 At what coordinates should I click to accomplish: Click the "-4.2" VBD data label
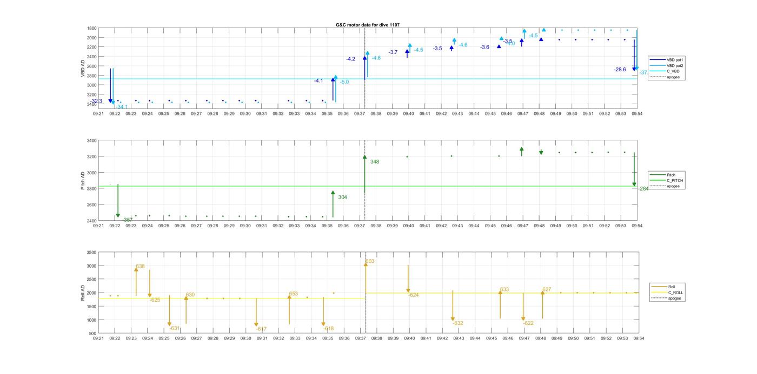[351, 59]
